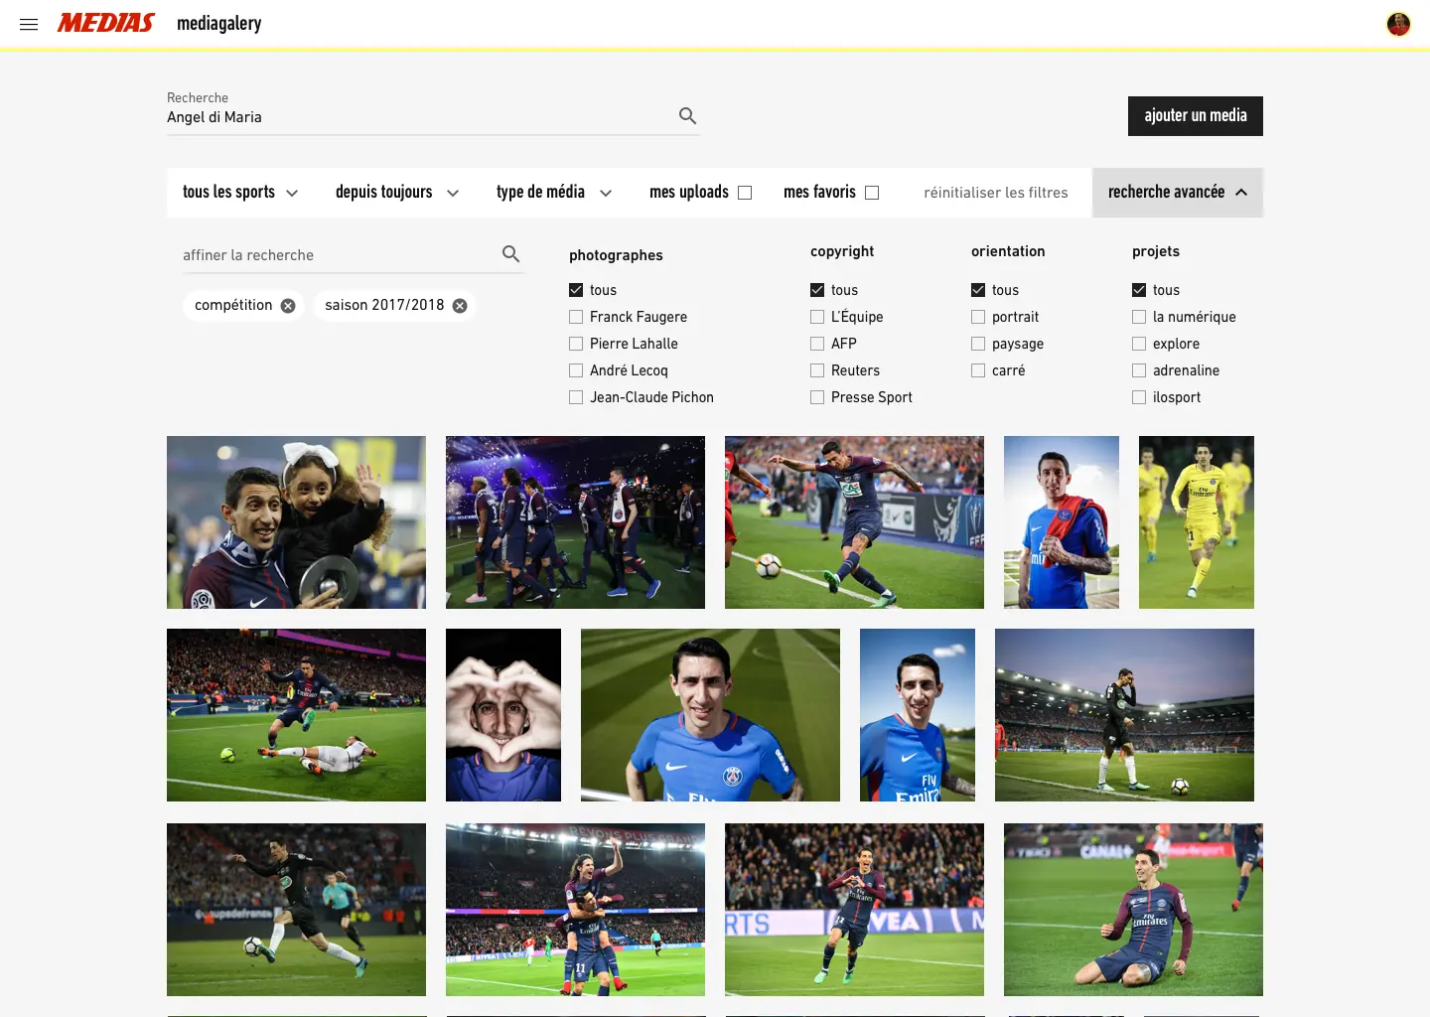Open photo of player running before crowd

(854, 910)
